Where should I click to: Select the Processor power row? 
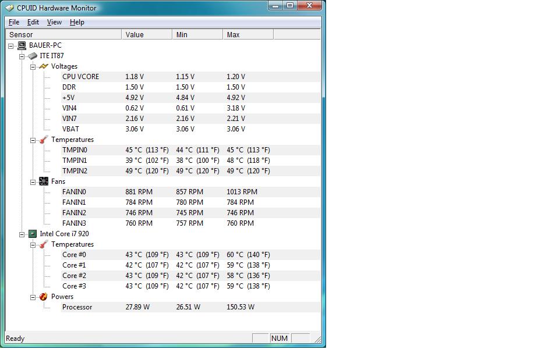pos(191,307)
